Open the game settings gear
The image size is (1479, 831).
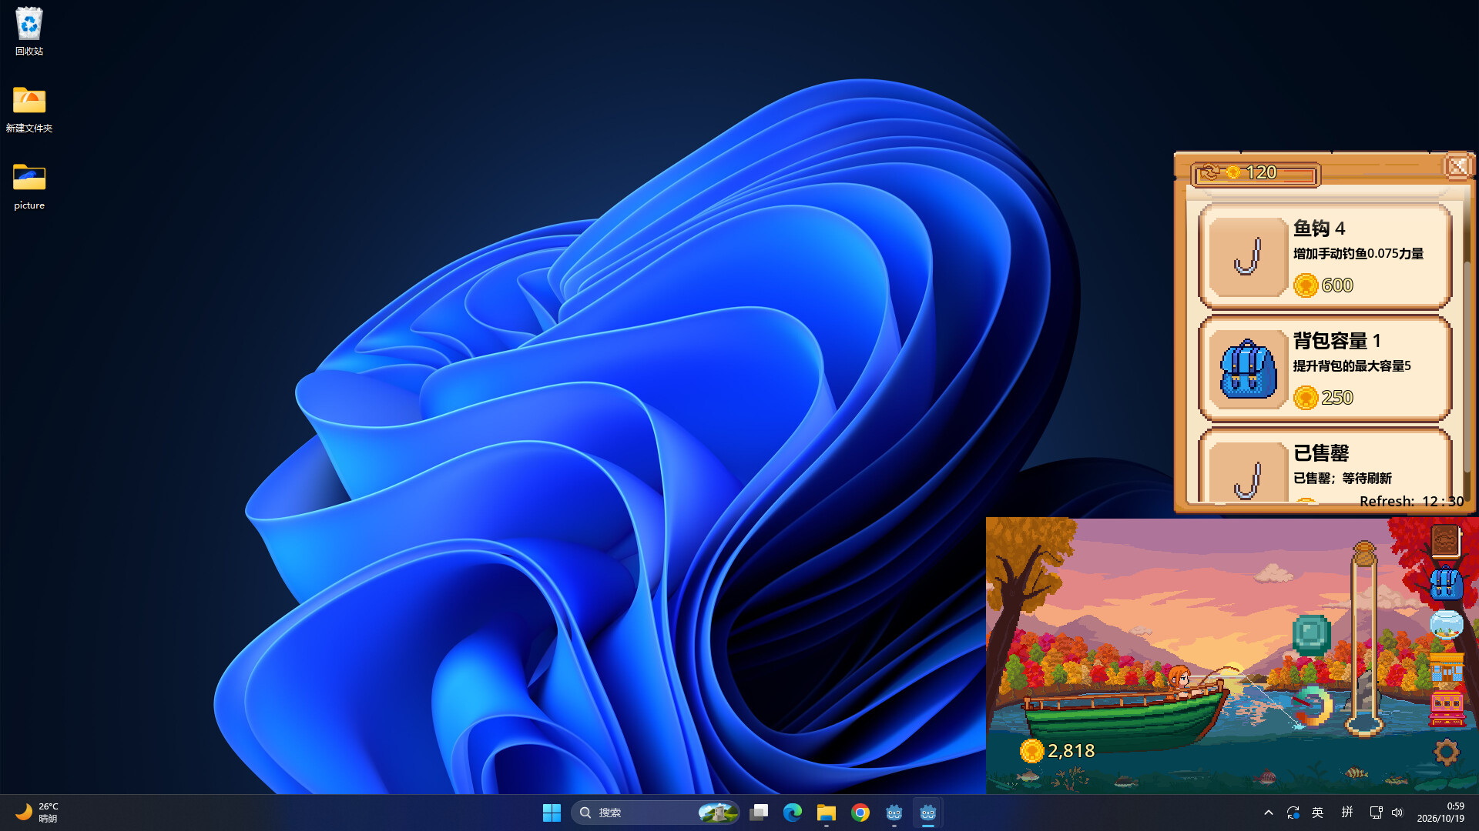pyautogui.click(x=1446, y=752)
